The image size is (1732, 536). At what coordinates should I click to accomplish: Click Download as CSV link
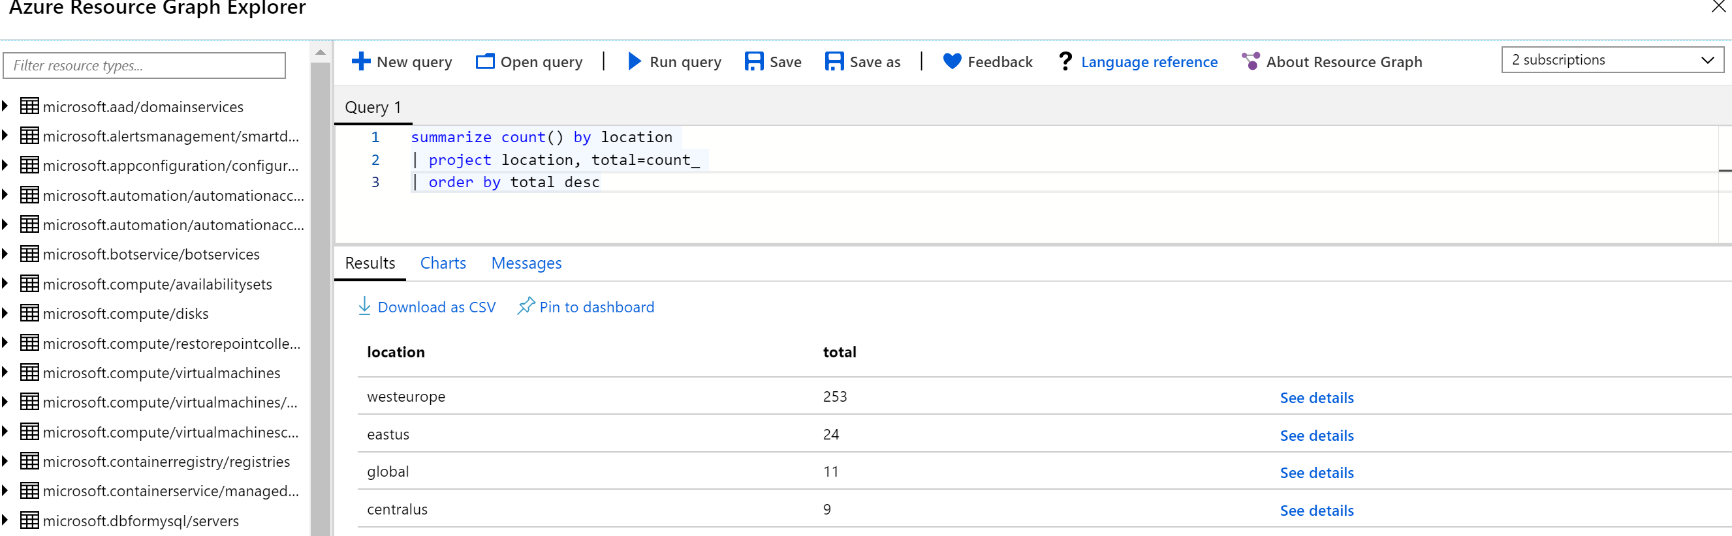point(436,307)
